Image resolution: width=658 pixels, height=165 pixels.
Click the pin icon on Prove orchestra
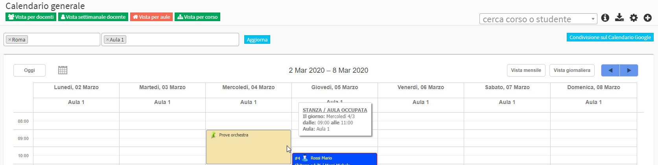pos(214,135)
